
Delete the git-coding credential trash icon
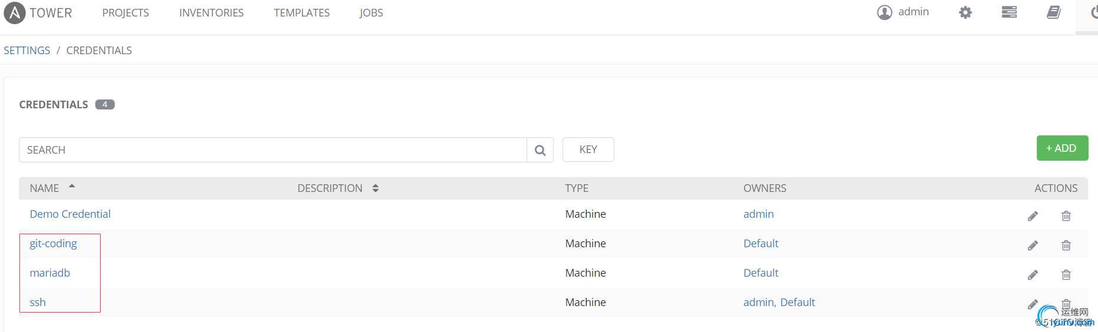pos(1066,245)
